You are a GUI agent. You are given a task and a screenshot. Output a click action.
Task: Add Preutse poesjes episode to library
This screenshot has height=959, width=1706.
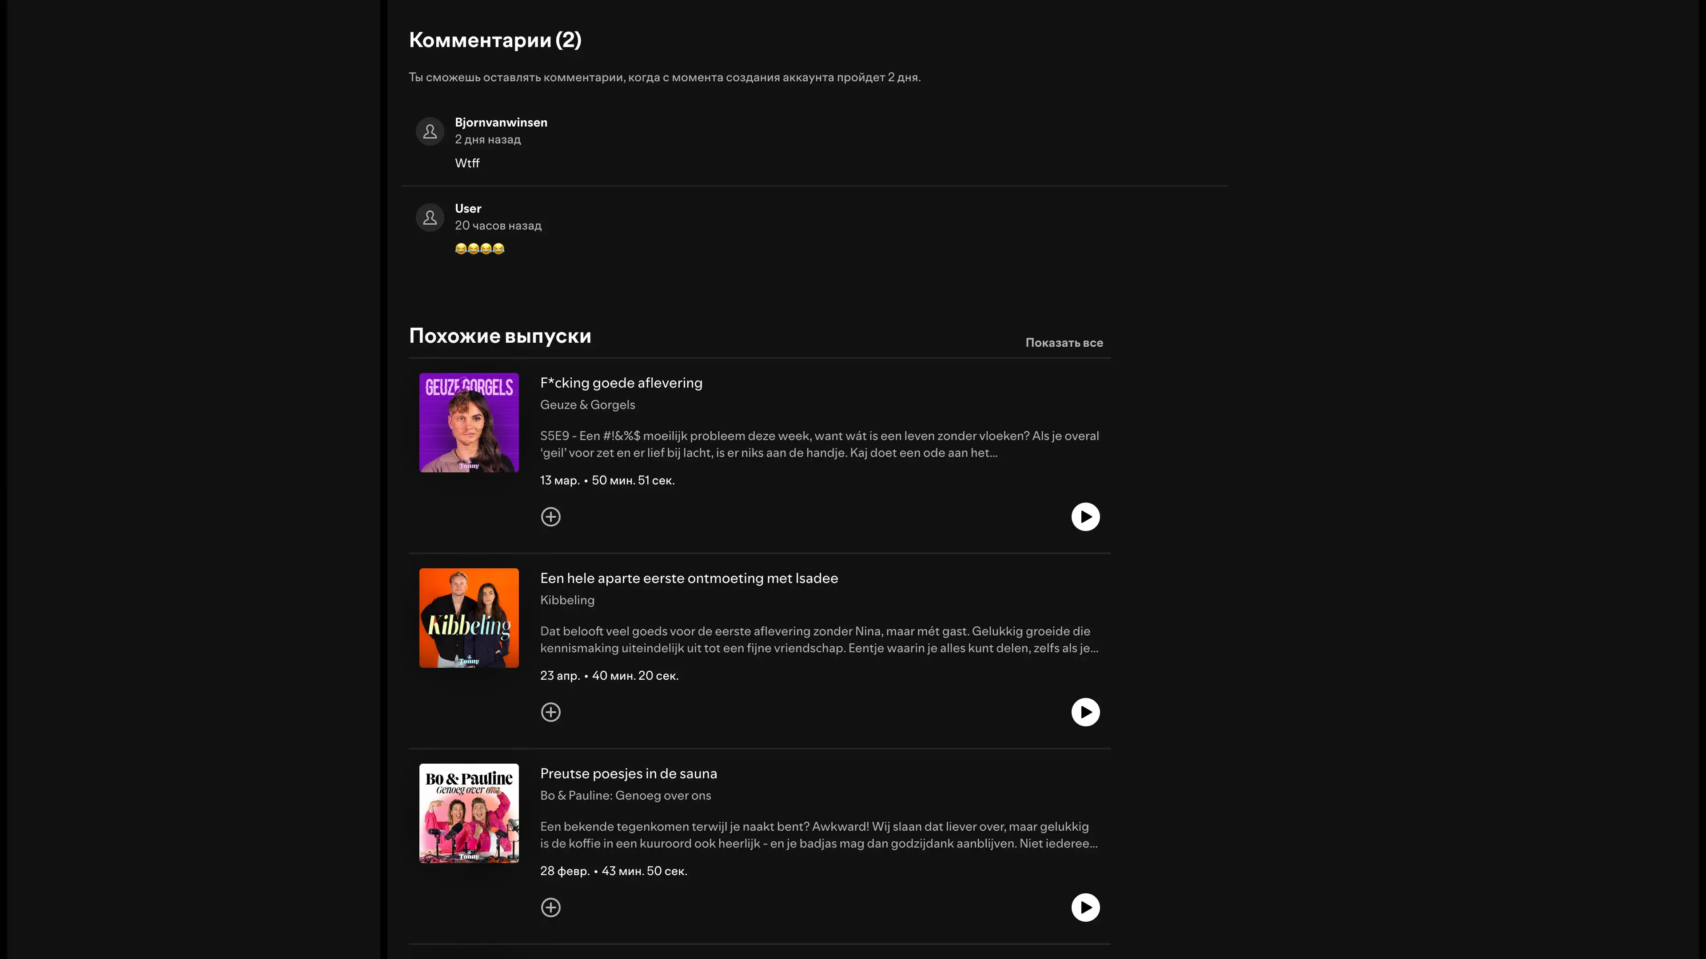(x=550, y=907)
